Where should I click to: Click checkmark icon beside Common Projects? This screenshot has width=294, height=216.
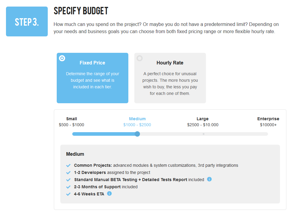click(x=68, y=165)
